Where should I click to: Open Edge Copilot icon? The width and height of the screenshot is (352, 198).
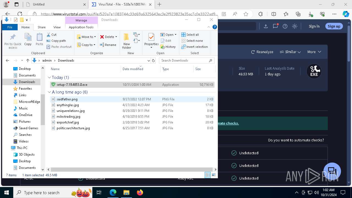pos(346,14)
